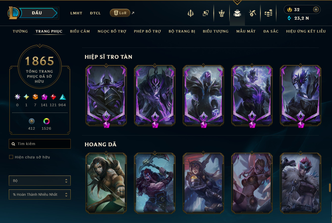Screen dimensions: 332x223
Task: Switch to the Biểu Cảm tab
Action: coord(80,31)
